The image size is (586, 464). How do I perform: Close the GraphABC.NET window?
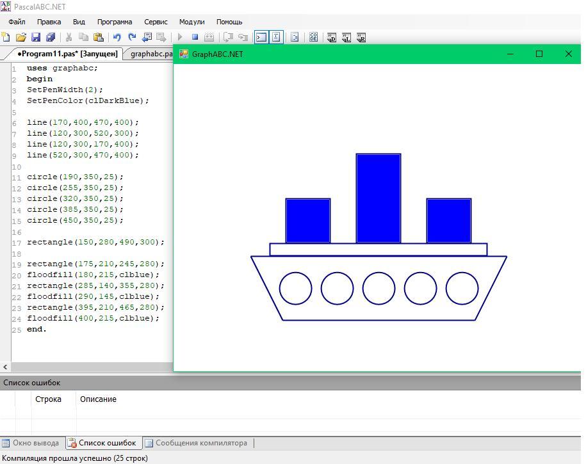tap(569, 54)
